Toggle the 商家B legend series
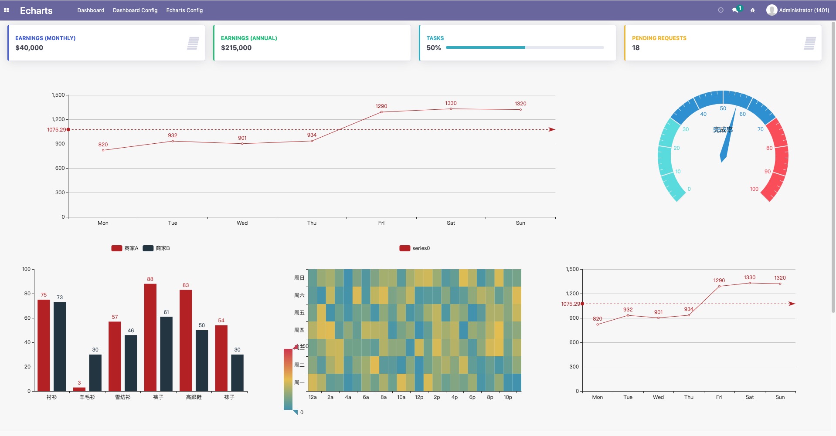The height and width of the screenshot is (436, 836). point(156,248)
